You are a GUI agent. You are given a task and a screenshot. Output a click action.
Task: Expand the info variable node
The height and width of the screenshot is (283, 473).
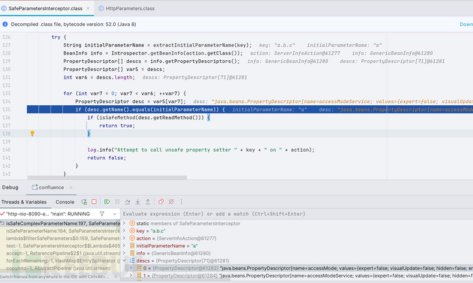coord(124,253)
